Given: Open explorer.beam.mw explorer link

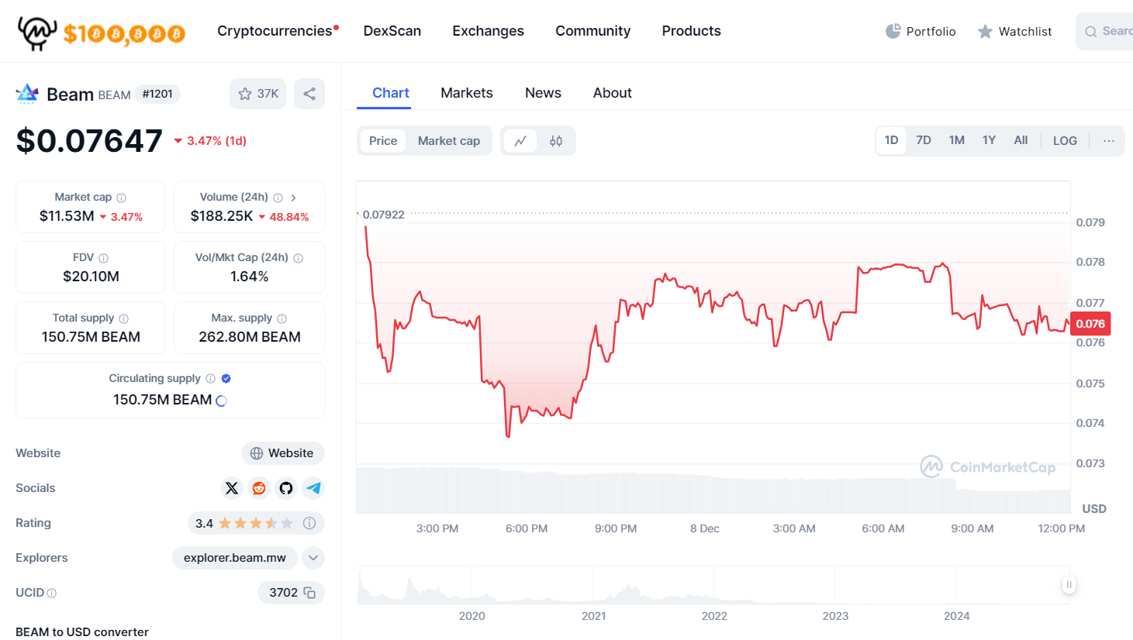Looking at the screenshot, I should tap(235, 558).
